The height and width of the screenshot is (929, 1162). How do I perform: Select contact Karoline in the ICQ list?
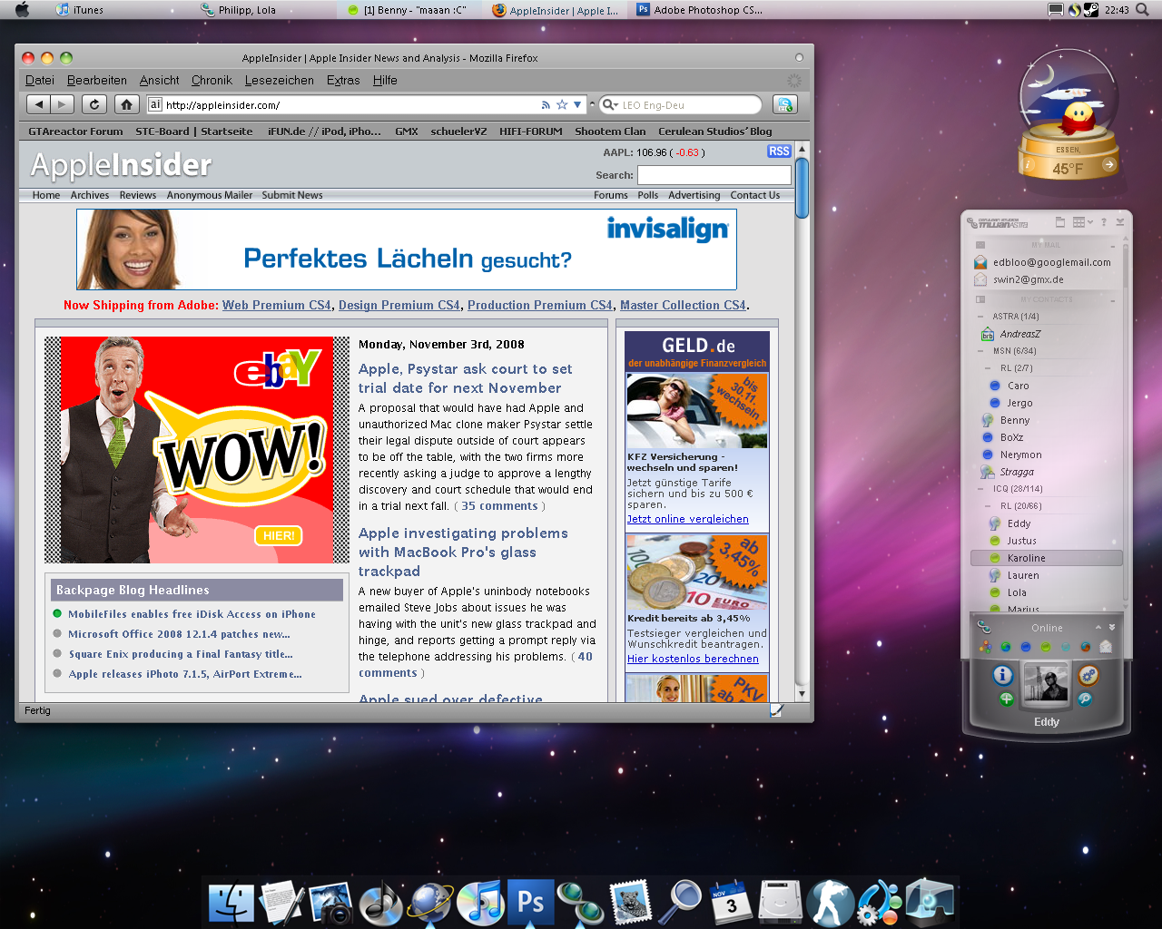pyautogui.click(x=1026, y=558)
